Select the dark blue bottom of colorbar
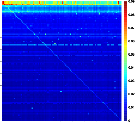 pyautogui.click(x=125, y=119)
